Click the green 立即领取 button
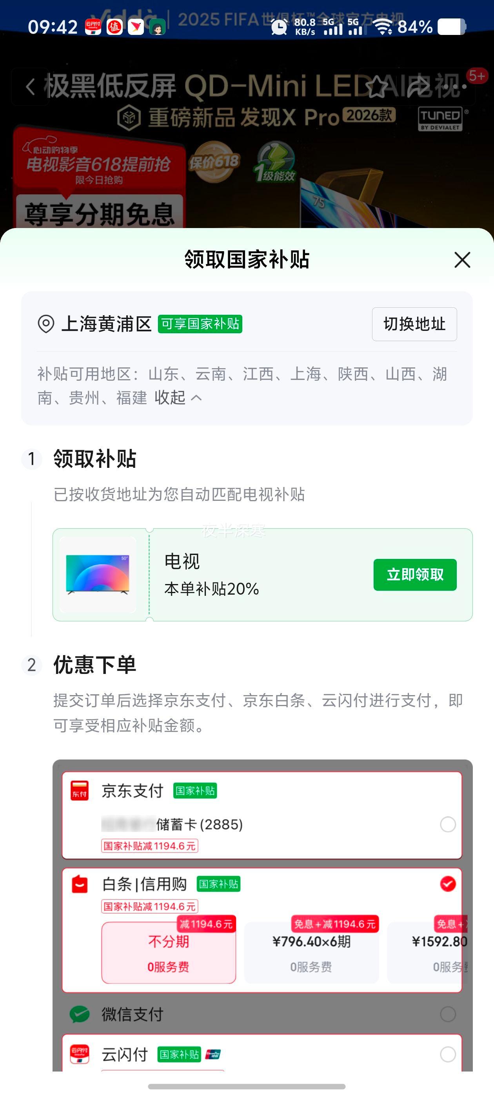494x1099 pixels. point(415,575)
